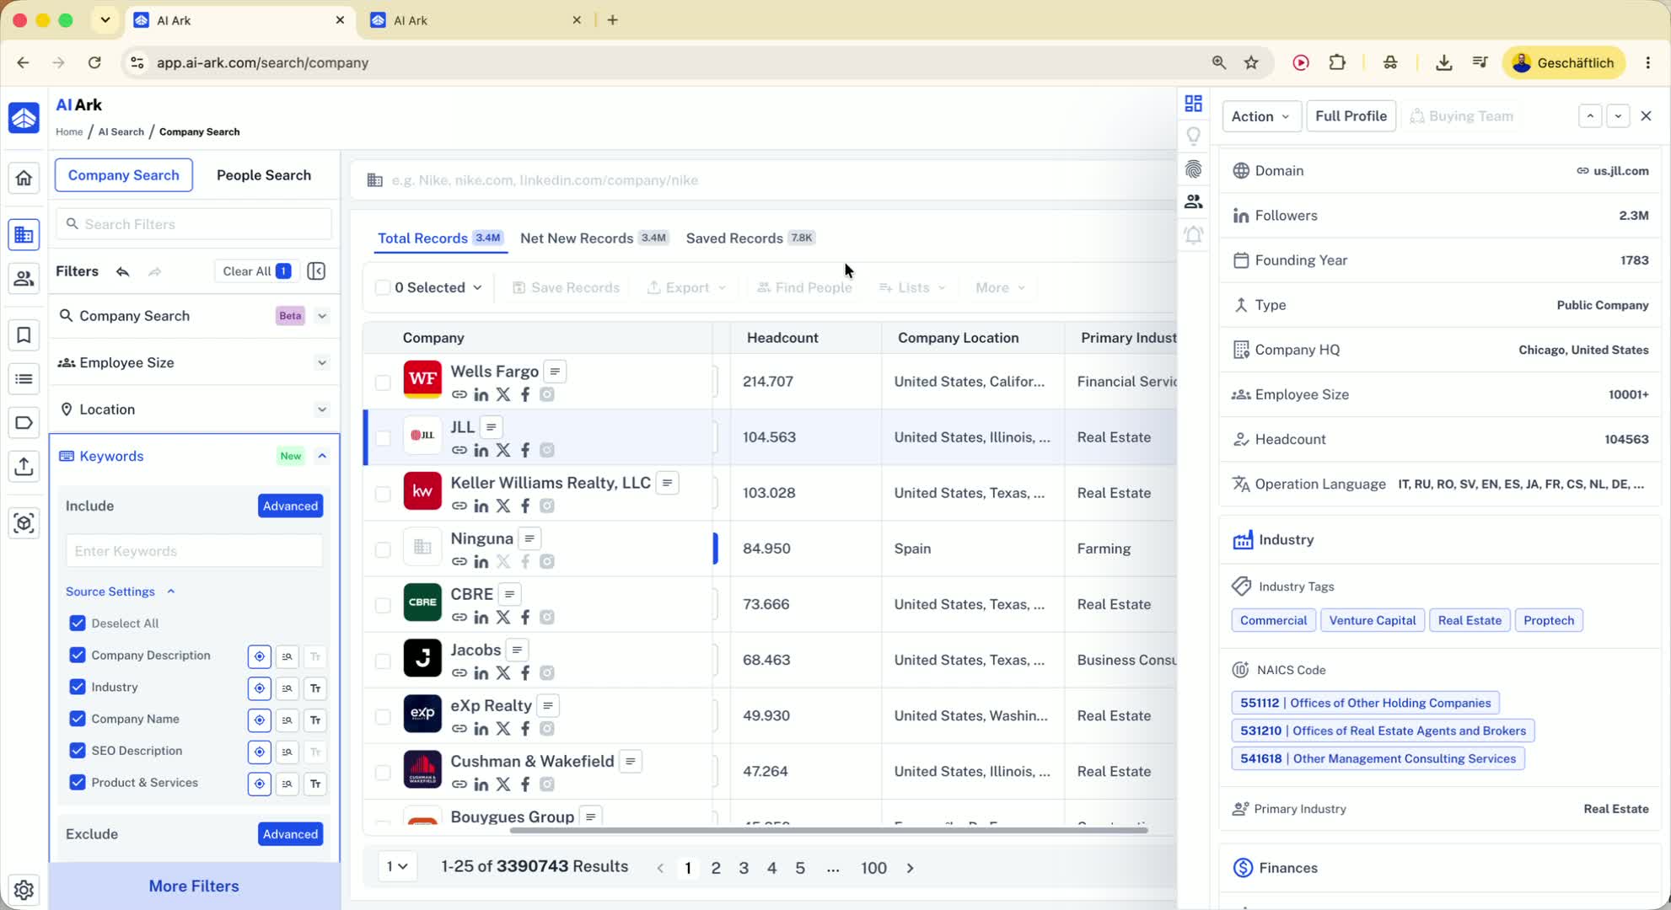Open the us.jll.com domain link
Viewport: 1671px width, 910px height.
(1613, 171)
